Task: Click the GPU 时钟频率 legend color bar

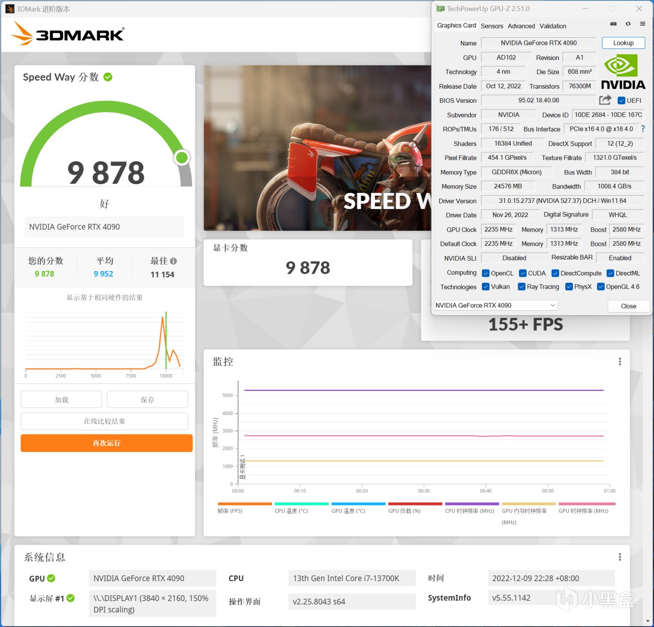Action: point(587,504)
